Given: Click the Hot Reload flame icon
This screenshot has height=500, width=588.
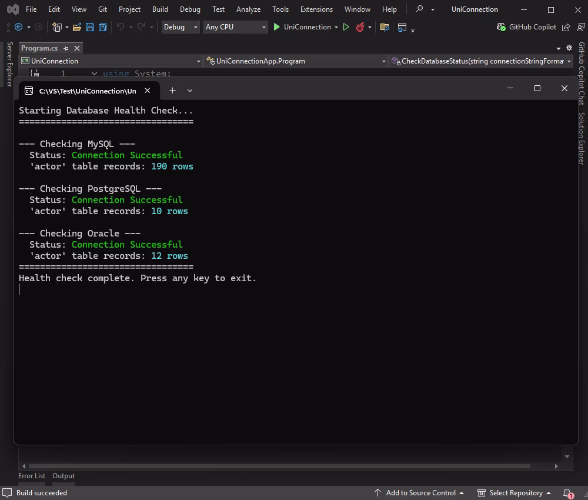Looking at the screenshot, I should pos(360,27).
